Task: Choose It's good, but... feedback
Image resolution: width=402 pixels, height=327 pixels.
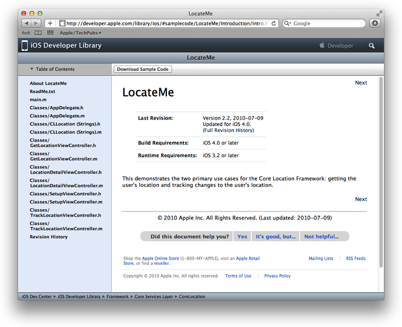Action: tap(276, 236)
